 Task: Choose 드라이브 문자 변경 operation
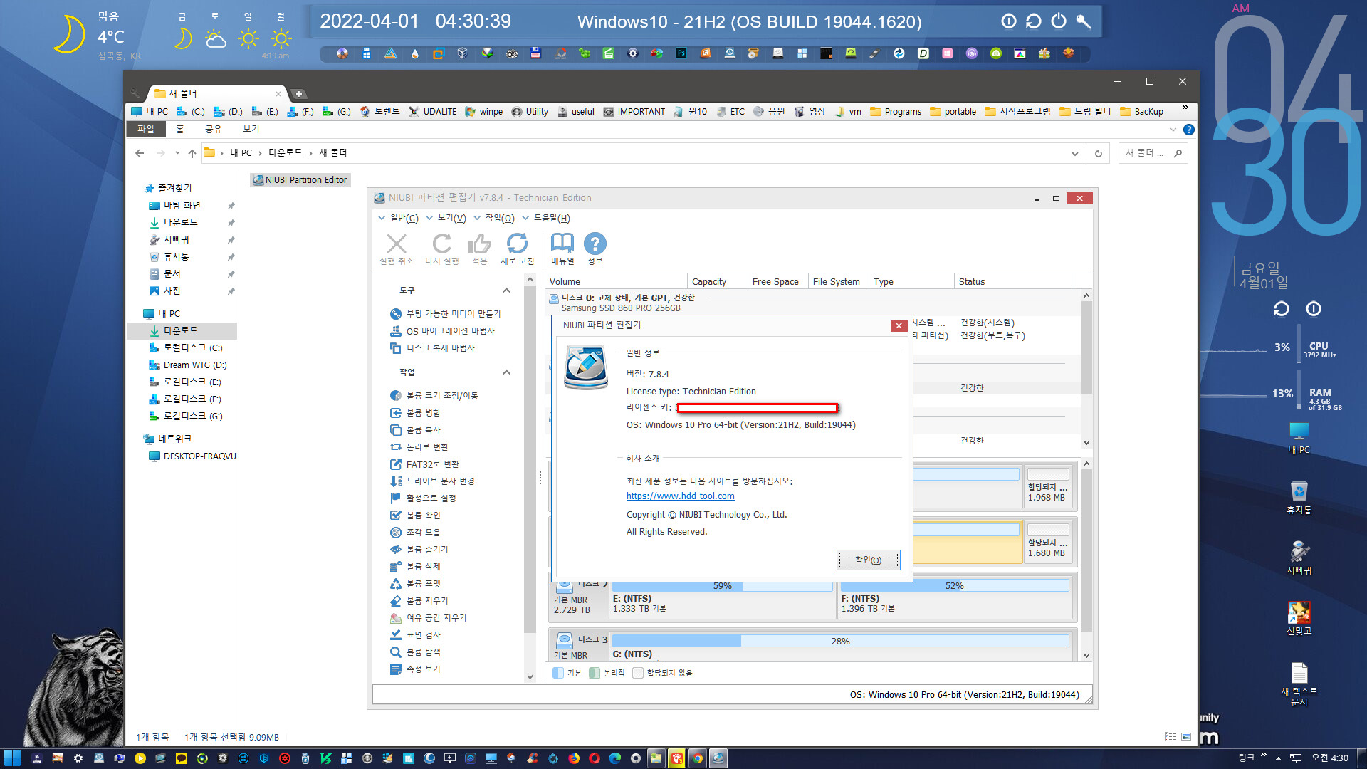(432, 481)
